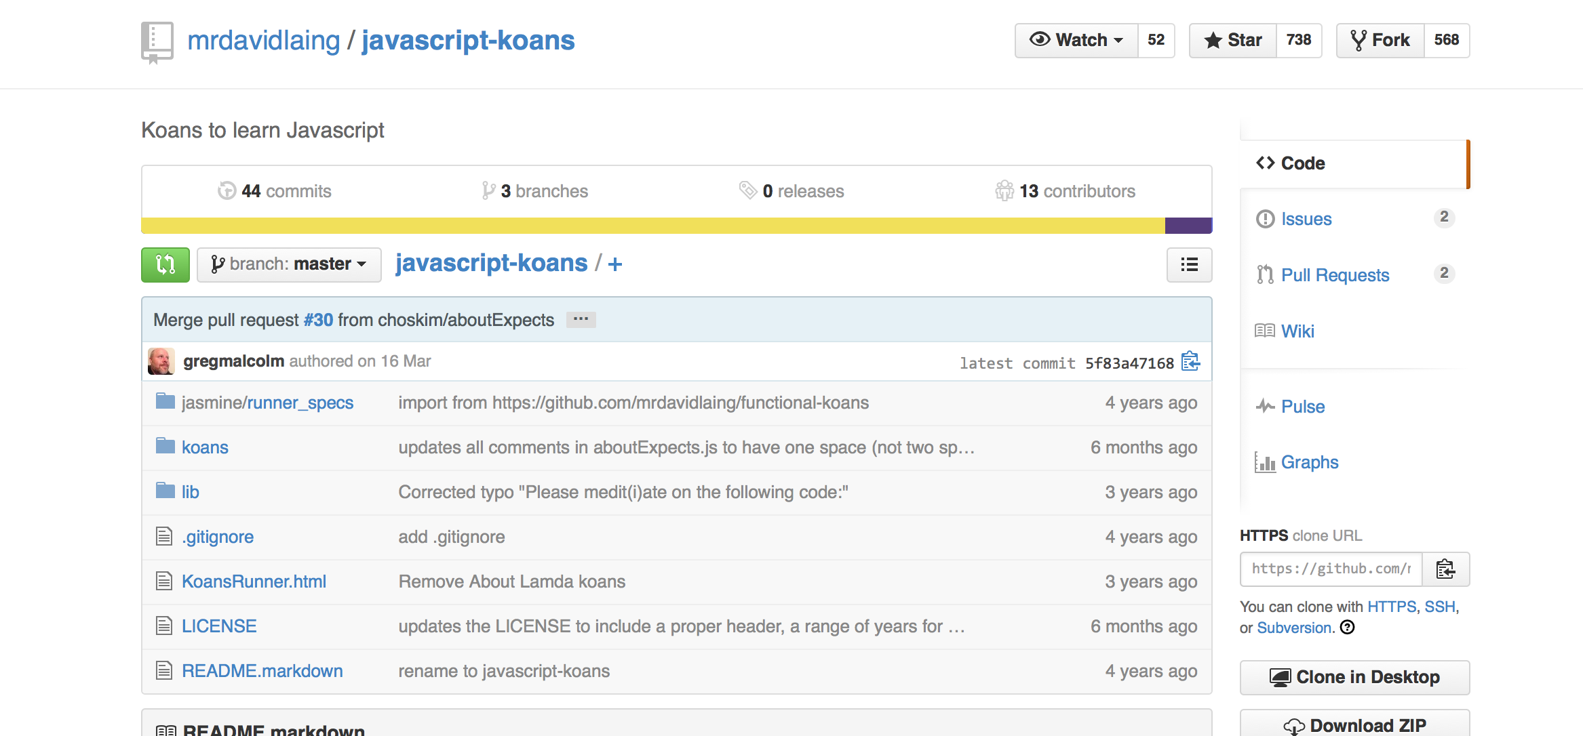The height and width of the screenshot is (736, 1583).
Task: Open the README.markdown file link
Action: (262, 671)
